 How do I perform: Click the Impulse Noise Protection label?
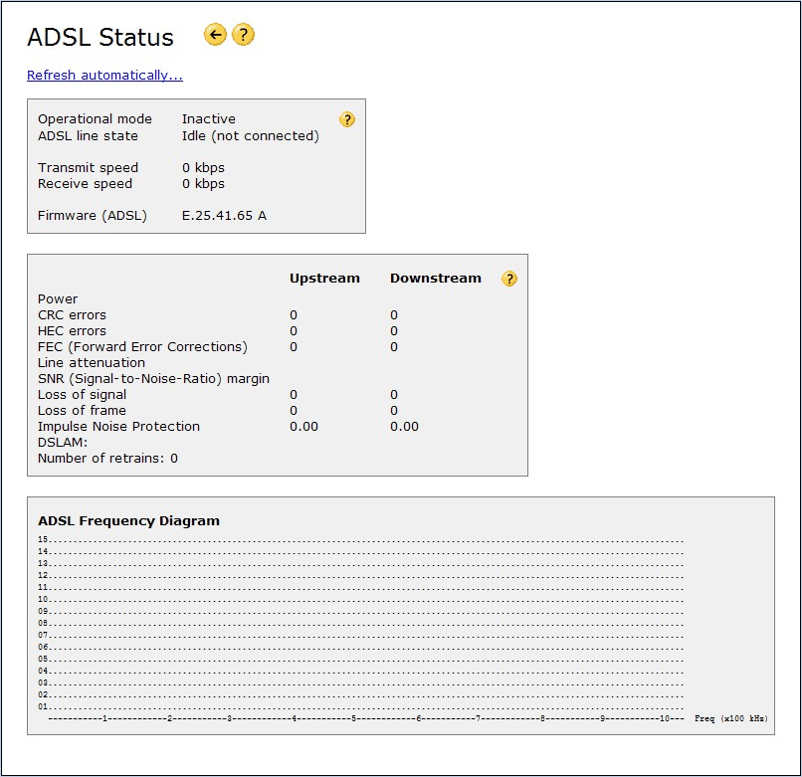(x=118, y=427)
